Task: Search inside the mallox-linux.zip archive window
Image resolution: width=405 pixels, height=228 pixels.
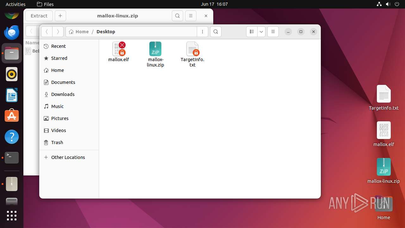Action: click(178, 16)
